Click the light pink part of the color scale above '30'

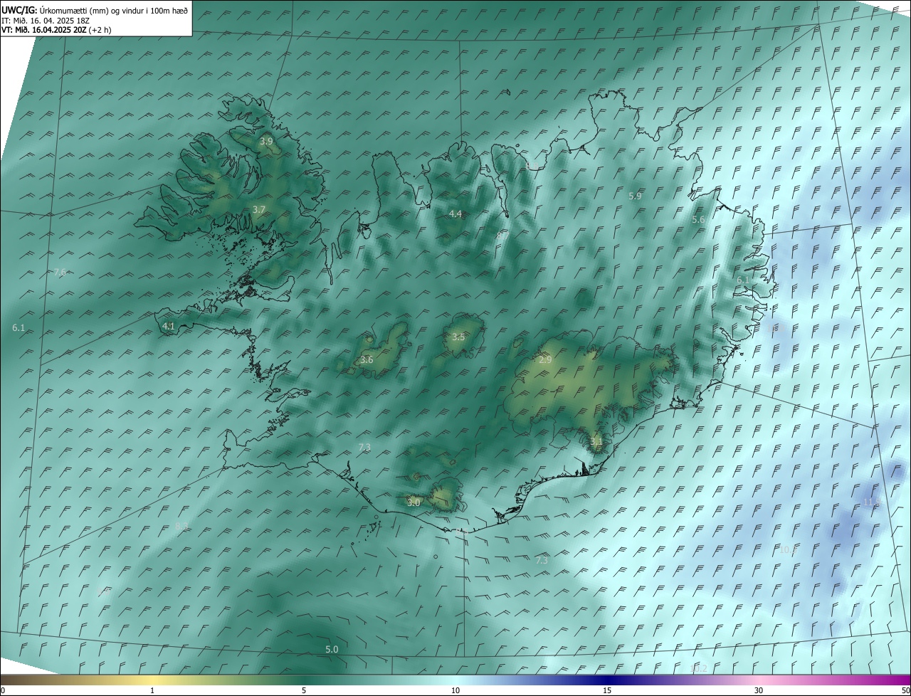click(759, 680)
